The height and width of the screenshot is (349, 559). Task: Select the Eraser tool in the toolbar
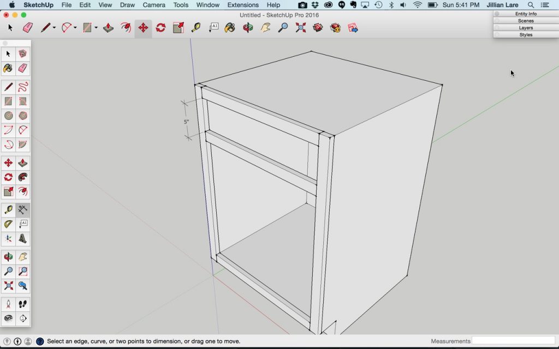27,27
